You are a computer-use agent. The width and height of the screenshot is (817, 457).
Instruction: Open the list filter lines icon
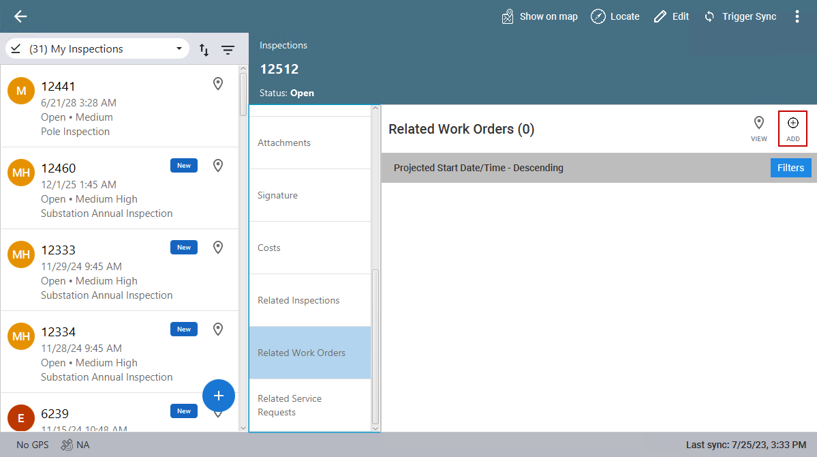(x=228, y=50)
